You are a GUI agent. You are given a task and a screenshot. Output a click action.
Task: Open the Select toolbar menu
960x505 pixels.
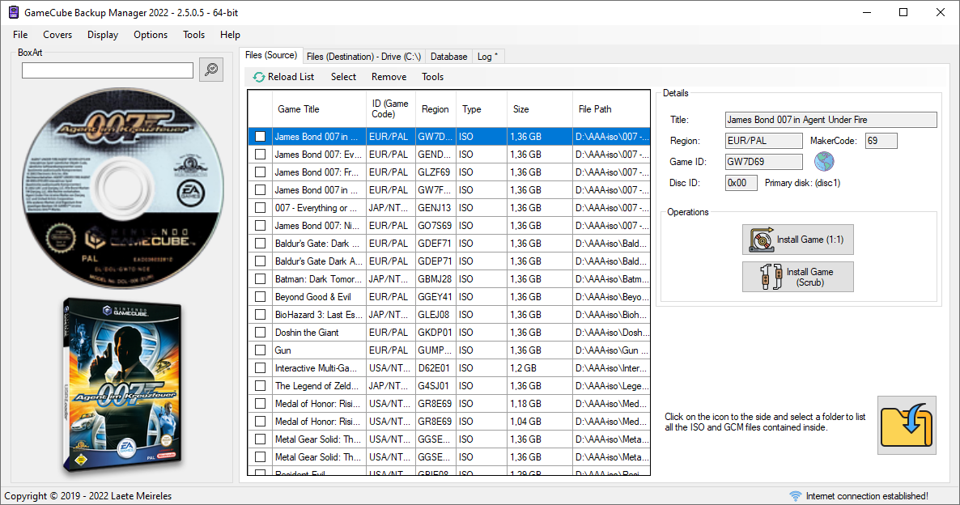pyautogui.click(x=343, y=77)
